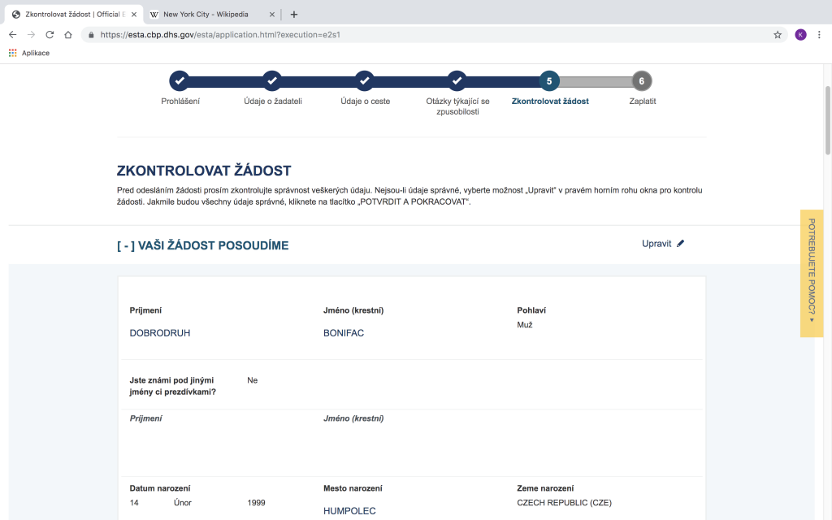Select step 6 Zaplatit circle
Screen dimensions: 832x520
pos(642,81)
